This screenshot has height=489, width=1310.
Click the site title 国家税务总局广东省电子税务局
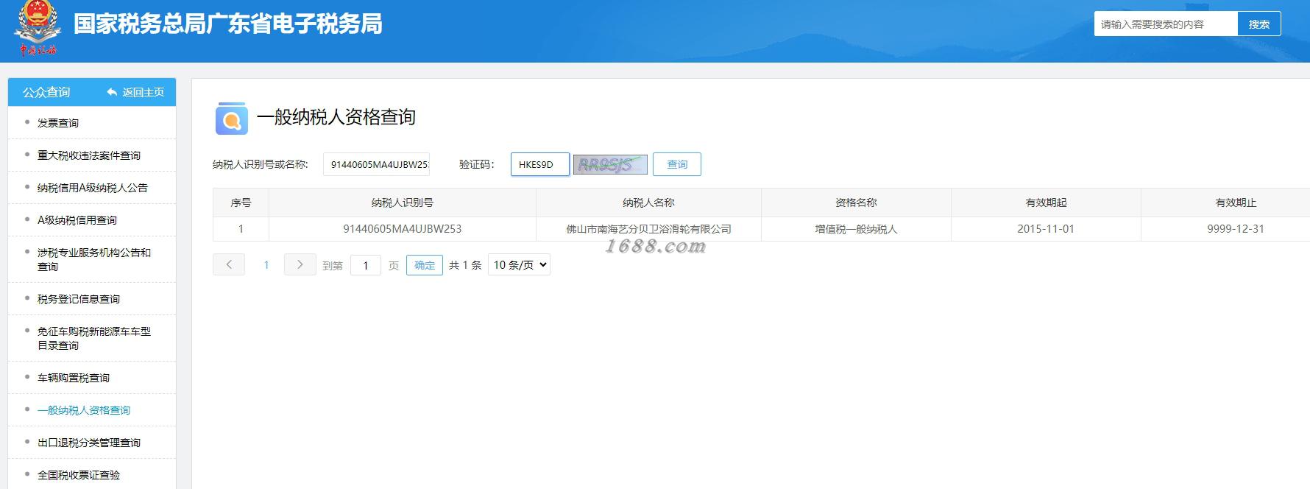(x=228, y=24)
